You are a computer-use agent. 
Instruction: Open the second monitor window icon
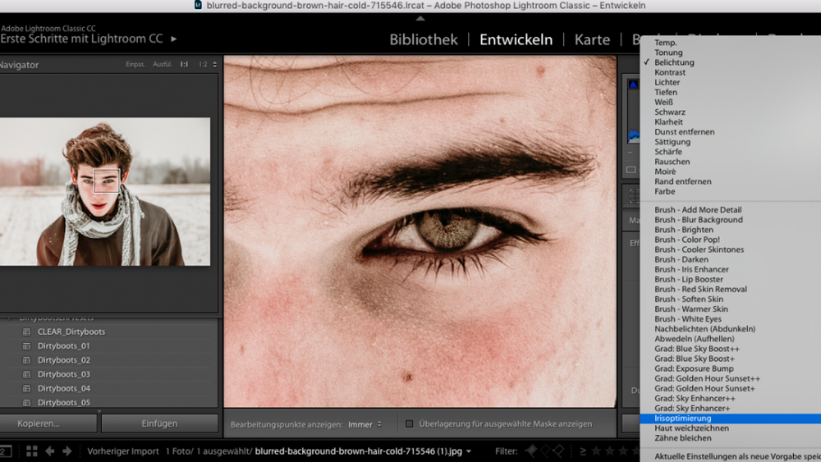click(5, 451)
